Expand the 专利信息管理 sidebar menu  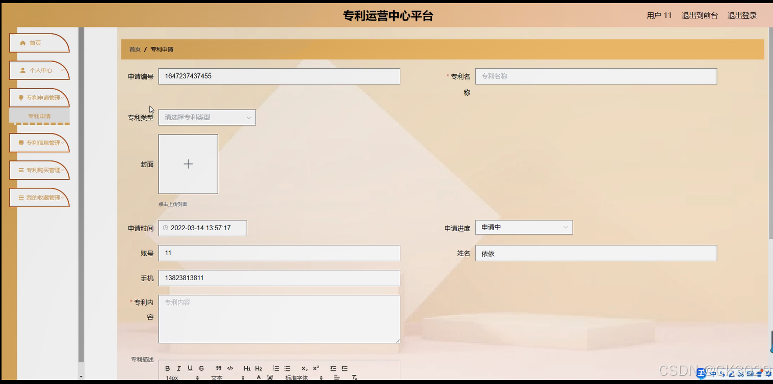[x=39, y=143]
